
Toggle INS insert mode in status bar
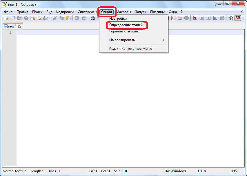(234, 171)
